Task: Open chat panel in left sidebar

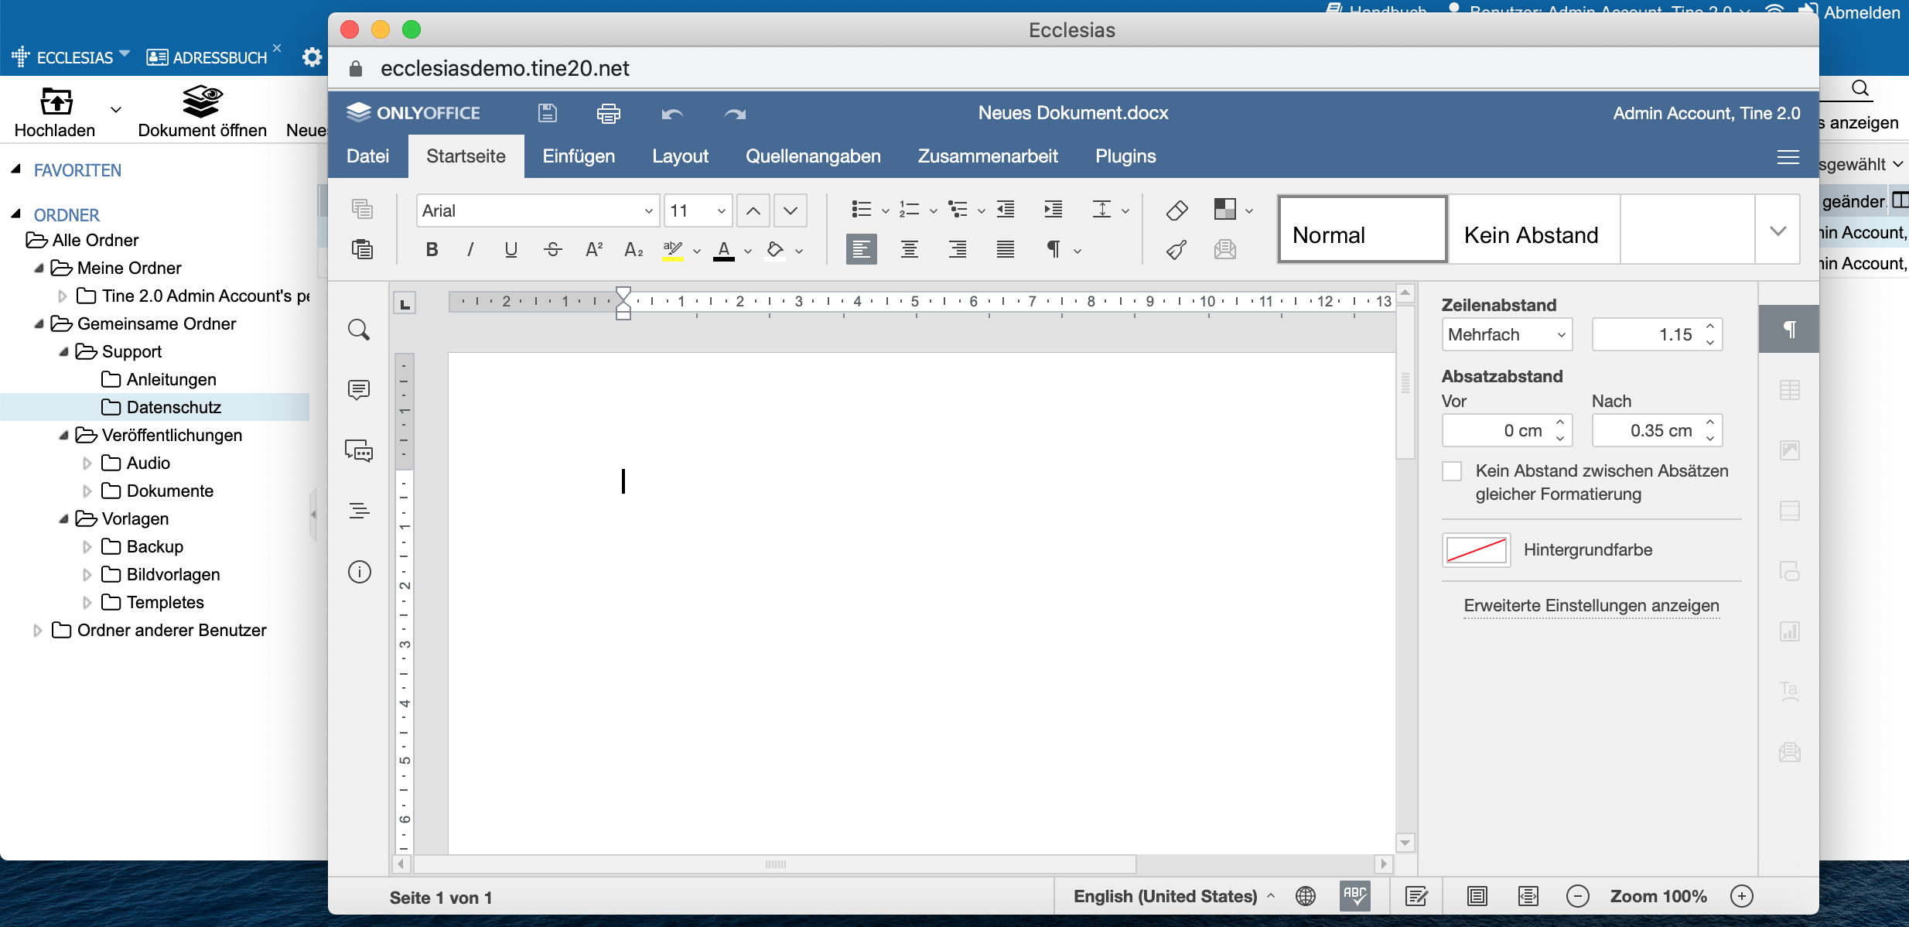Action: tap(359, 450)
